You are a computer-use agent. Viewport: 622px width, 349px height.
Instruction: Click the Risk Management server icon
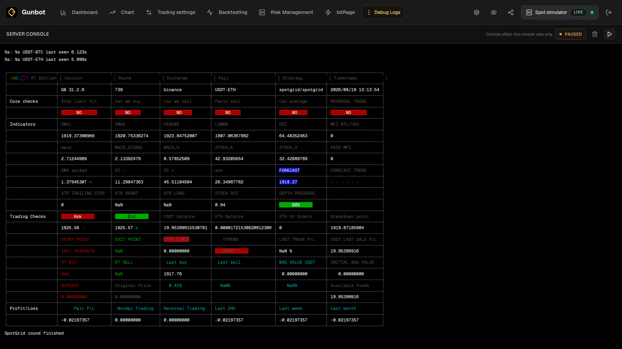262,12
